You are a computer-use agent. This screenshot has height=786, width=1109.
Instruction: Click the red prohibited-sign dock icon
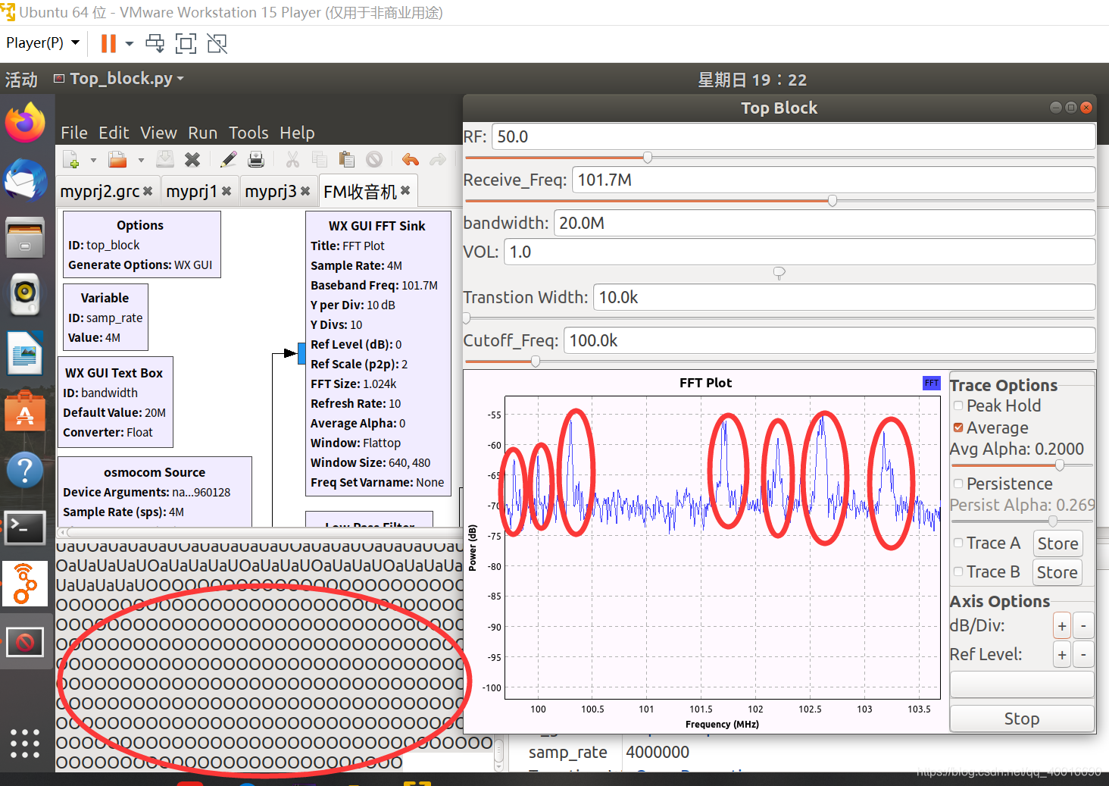pyautogui.click(x=26, y=643)
